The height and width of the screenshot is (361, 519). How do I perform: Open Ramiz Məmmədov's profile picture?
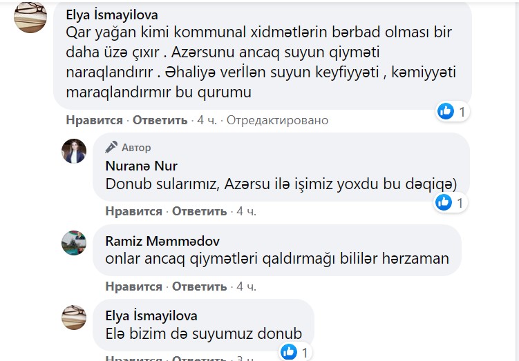tap(74, 243)
